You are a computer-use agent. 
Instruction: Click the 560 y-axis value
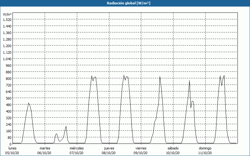coord(9,98)
